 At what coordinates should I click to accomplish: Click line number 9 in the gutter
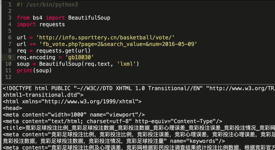(10, 57)
